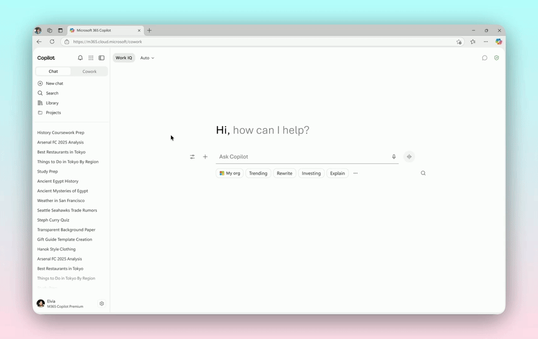Open the chat bubble icon top right
538x339 pixels.
(484, 58)
